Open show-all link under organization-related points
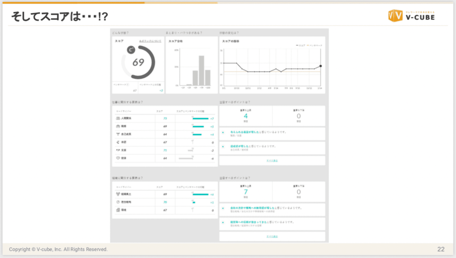The height and width of the screenshot is (258, 456). click(x=272, y=236)
